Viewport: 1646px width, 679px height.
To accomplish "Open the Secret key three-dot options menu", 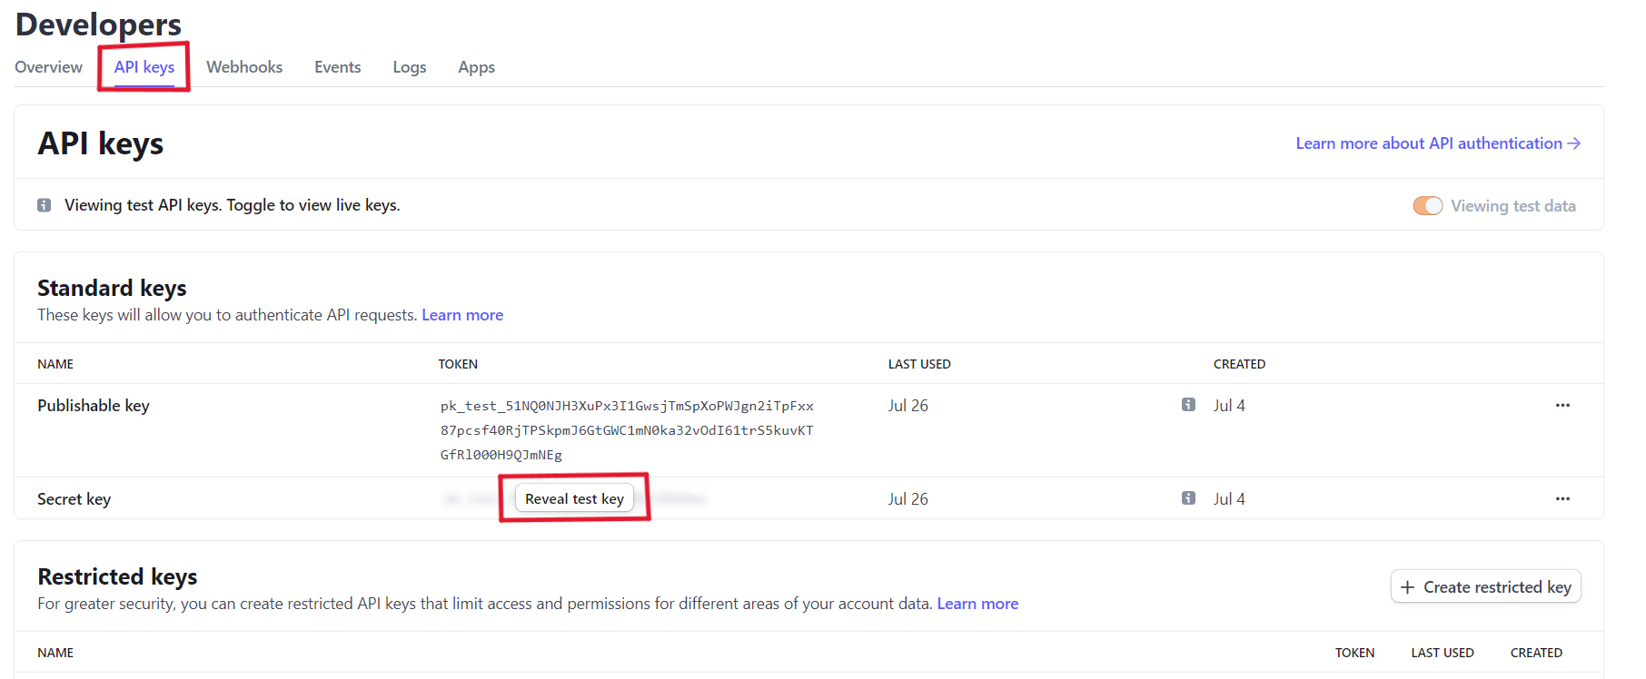I will click(1562, 498).
